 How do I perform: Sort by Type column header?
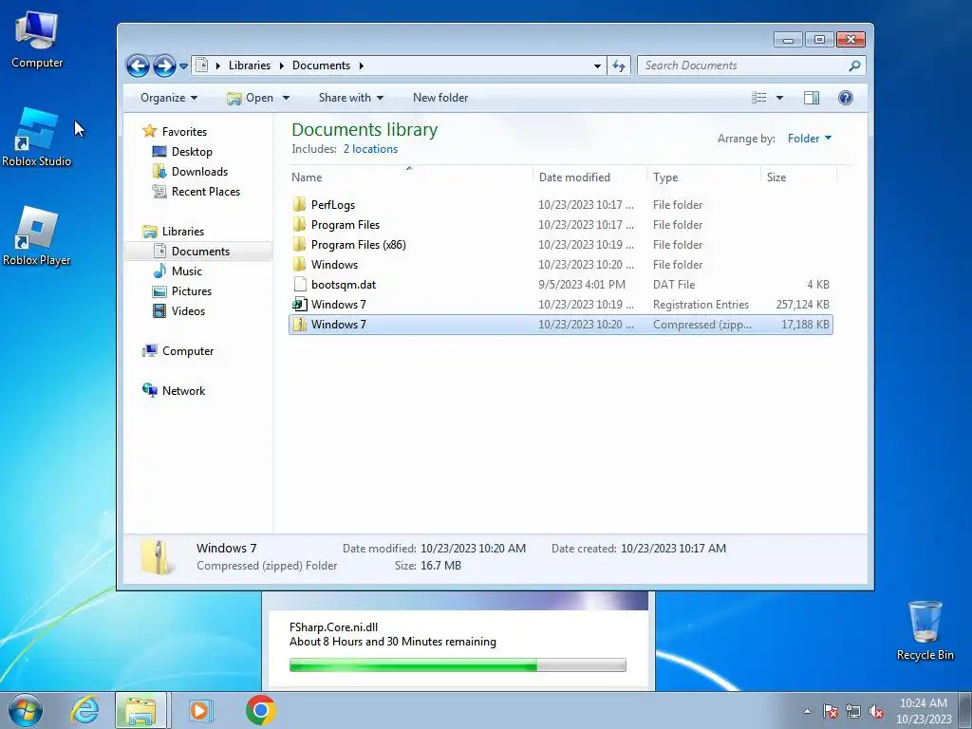click(x=703, y=178)
